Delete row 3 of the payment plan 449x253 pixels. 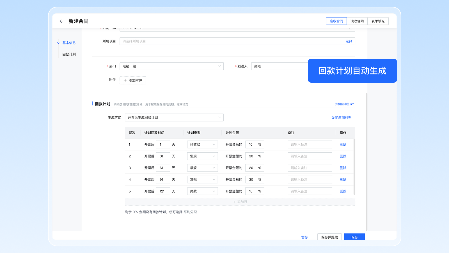pyautogui.click(x=343, y=168)
